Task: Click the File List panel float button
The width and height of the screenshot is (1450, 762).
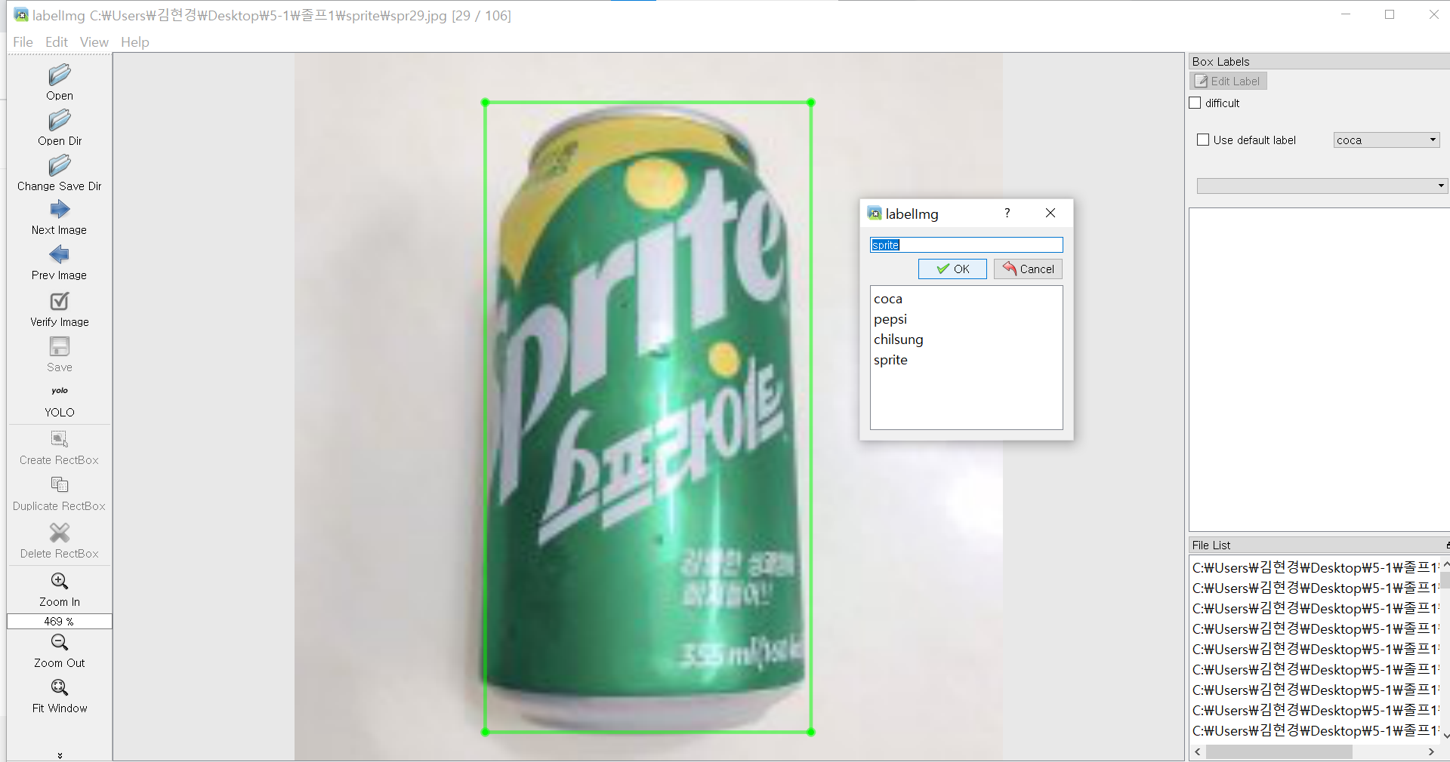Action: [x=1447, y=545]
